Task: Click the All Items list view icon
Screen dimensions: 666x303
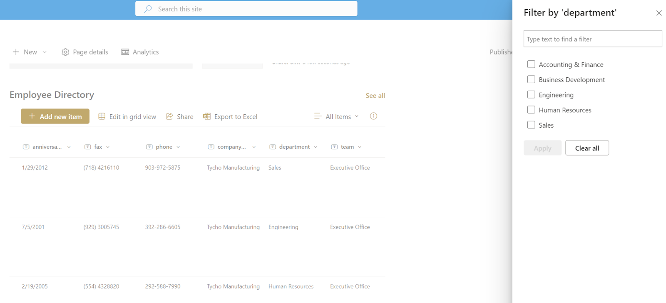Action: point(318,116)
